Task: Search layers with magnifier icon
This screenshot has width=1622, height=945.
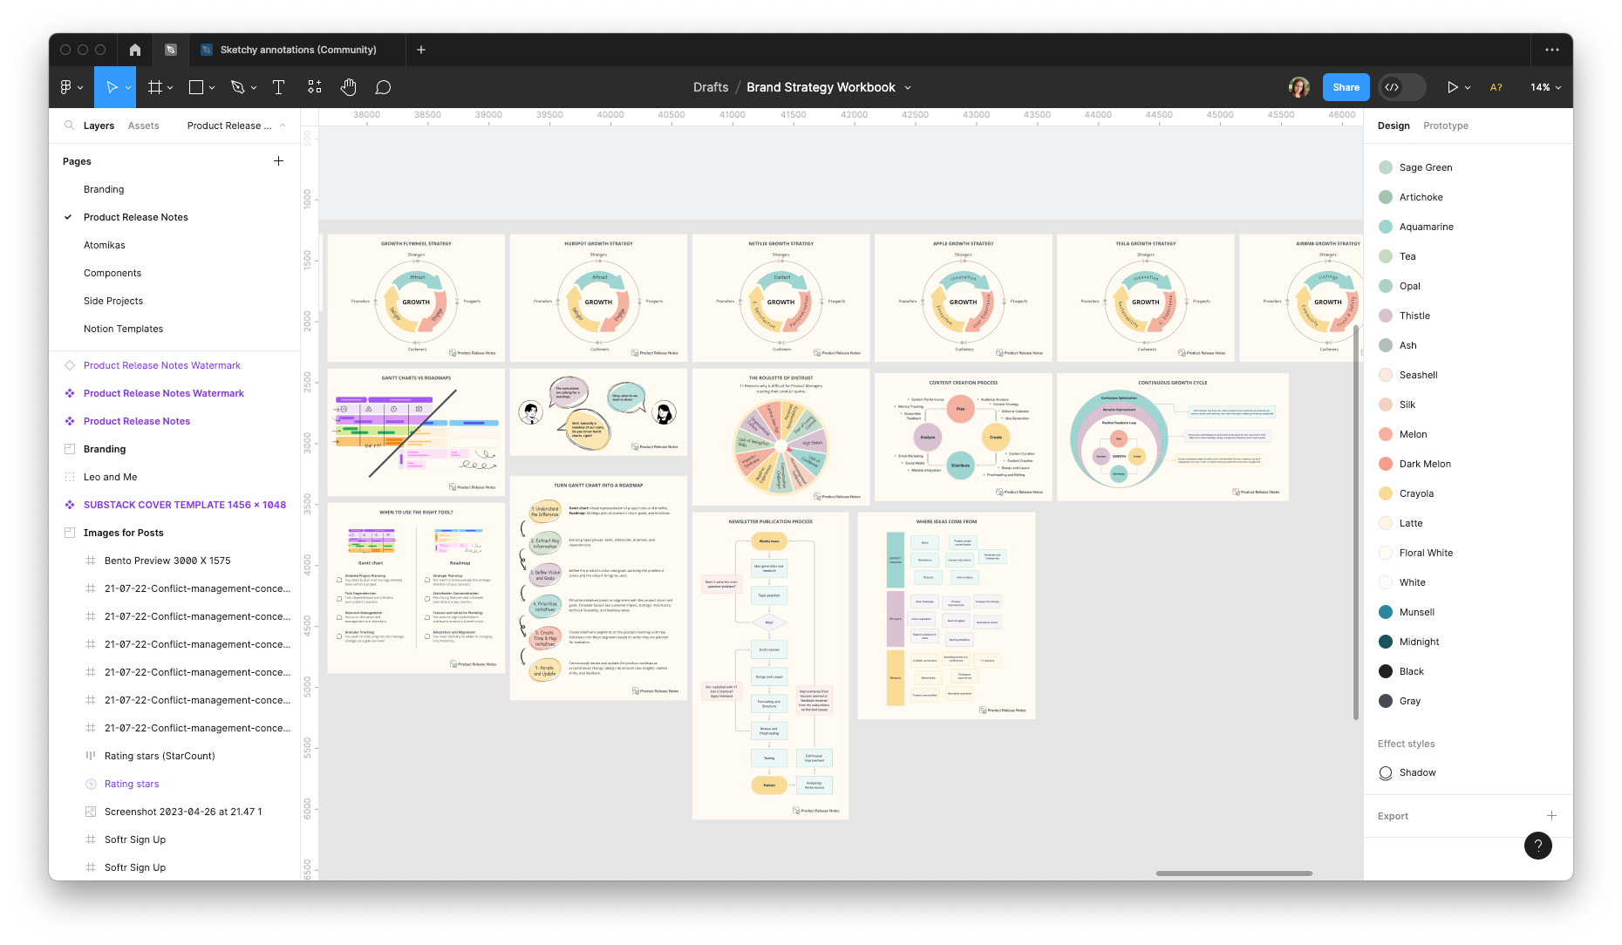Action: [x=69, y=126]
